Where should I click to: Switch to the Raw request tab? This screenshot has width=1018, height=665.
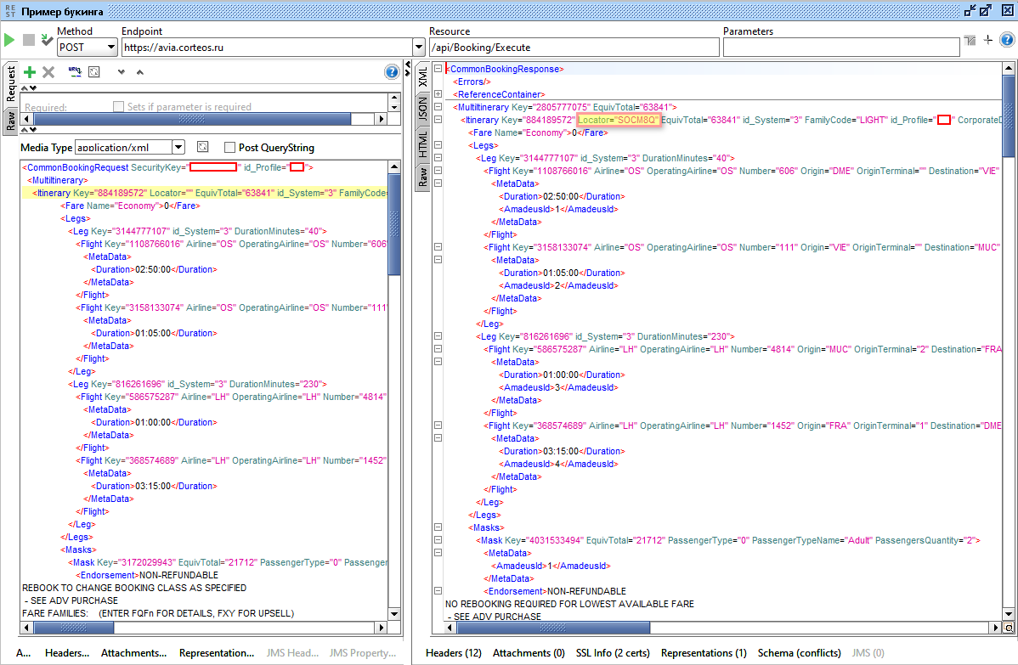[x=10, y=120]
